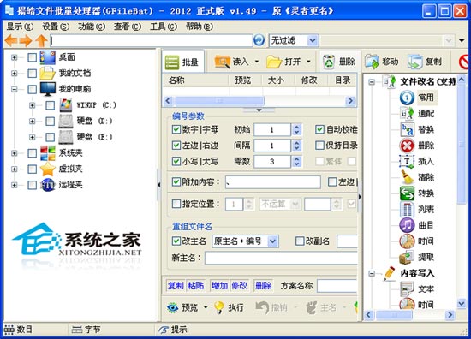Toggle the 小写|大写 checkbox
This screenshot has height=339, width=471.
click(176, 161)
